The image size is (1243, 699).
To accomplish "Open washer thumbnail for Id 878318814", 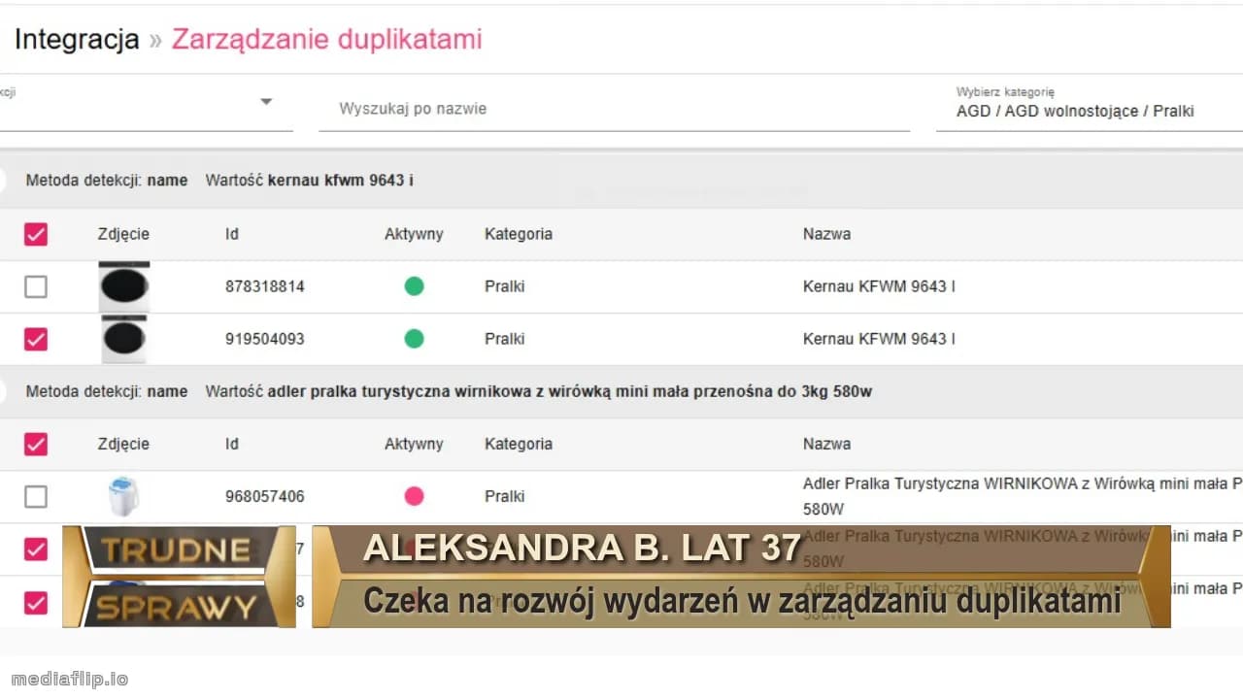I will pyautogui.click(x=124, y=286).
